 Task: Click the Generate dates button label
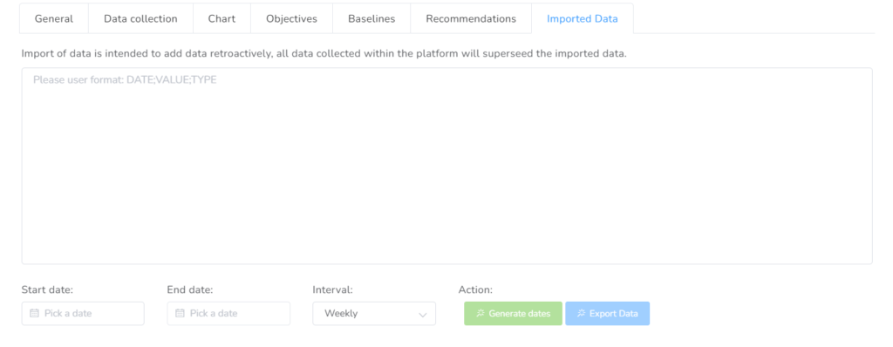click(520, 313)
